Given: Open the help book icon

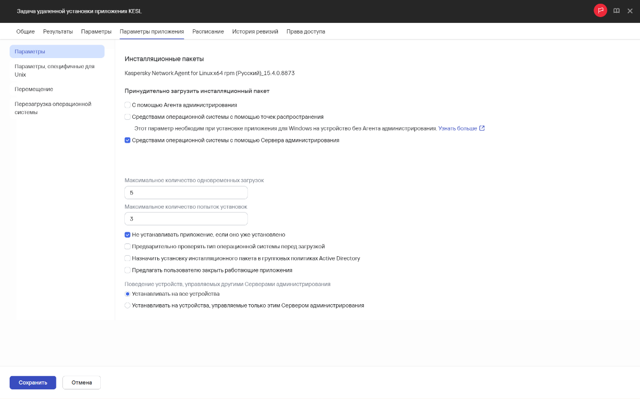Looking at the screenshot, I should [x=617, y=11].
